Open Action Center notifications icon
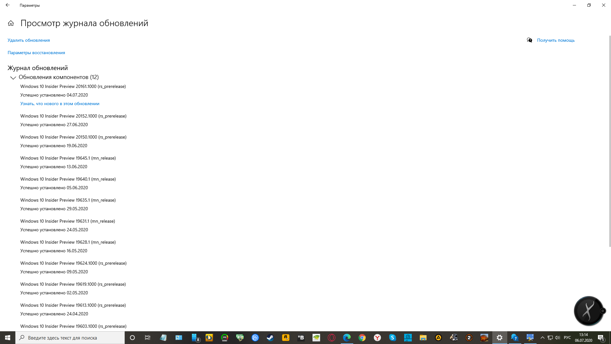 point(601,338)
